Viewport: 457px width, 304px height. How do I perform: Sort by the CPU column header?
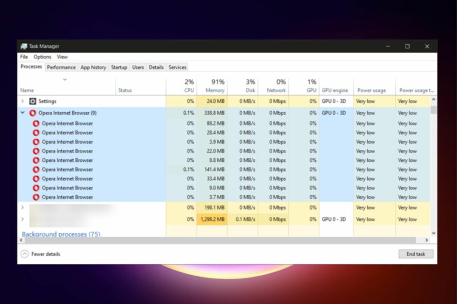[x=181, y=86]
